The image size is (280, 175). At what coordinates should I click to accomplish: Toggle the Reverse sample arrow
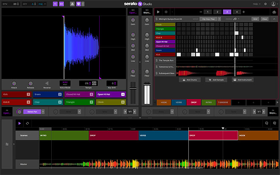(x=47, y=83)
